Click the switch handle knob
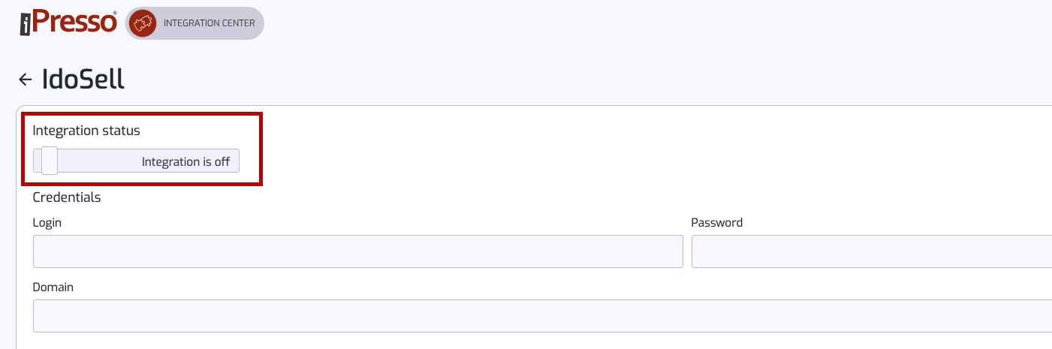This screenshot has height=349, width=1052. point(50,161)
